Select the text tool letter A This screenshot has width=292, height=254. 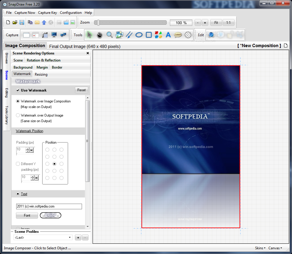point(168,35)
